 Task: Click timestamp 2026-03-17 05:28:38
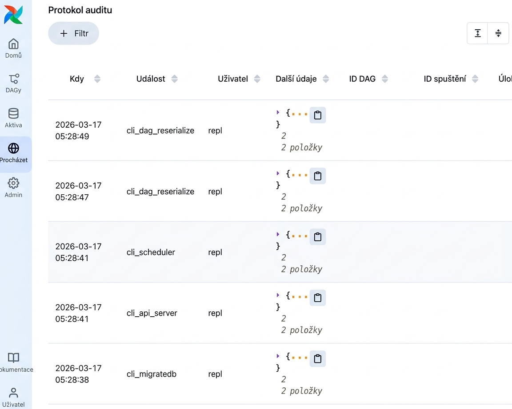point(78,374)
